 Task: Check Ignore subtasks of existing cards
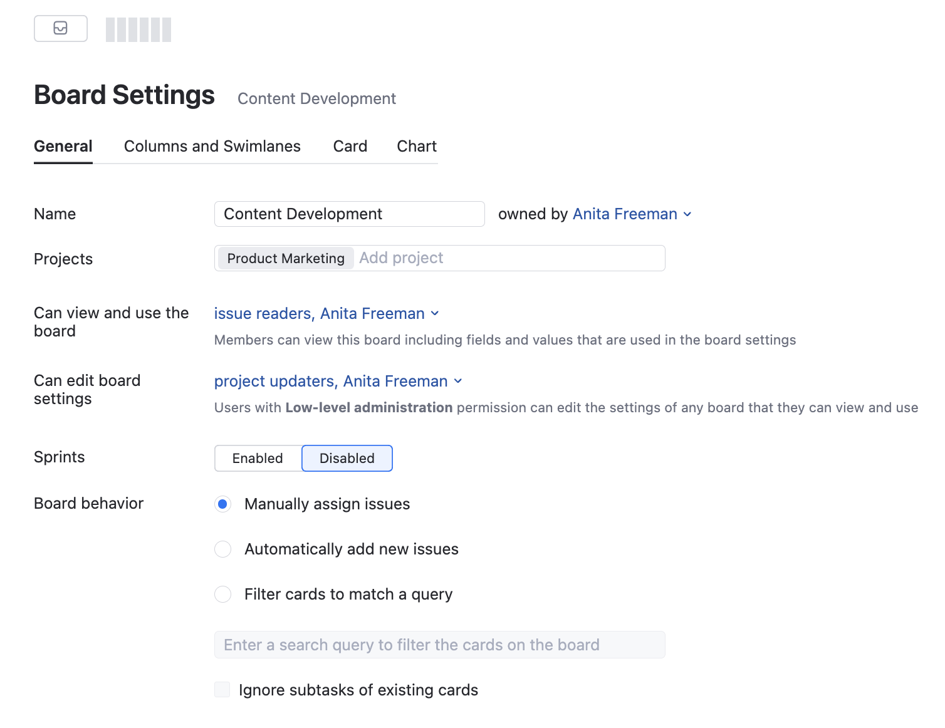(x=222, y=690)
